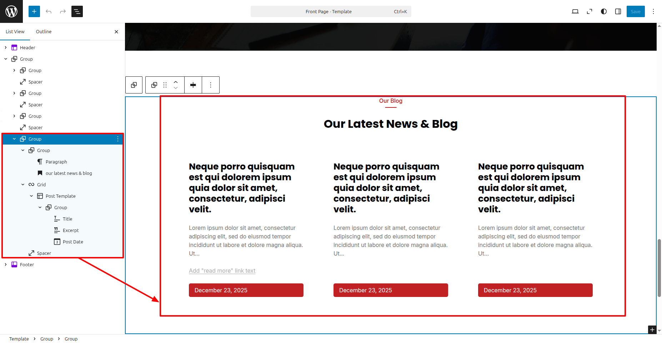Expand the Header item in List View
Image resolution: width=662 pixels, height=343 pixels.
pyautogui.click(x=6, y=47)
